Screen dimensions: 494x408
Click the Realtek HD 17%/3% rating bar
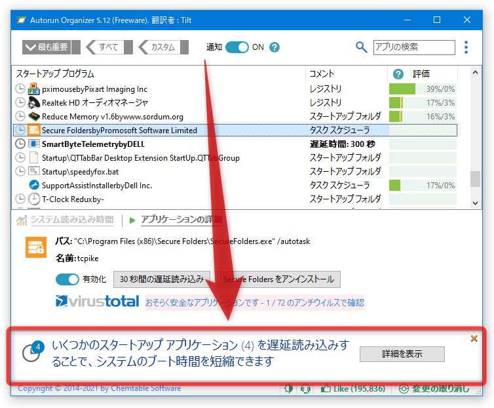click(423, 102)
